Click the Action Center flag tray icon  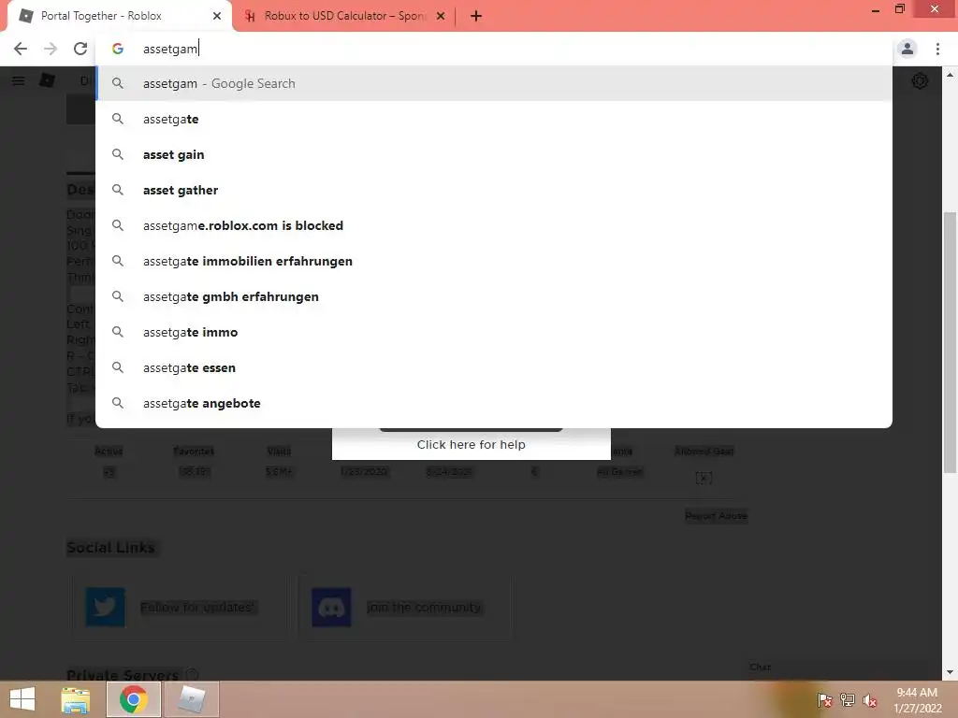(825, 700)
